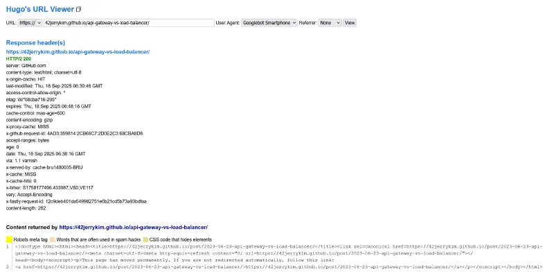
Task: Select the x-timer header line
Action: click(49, 188)
